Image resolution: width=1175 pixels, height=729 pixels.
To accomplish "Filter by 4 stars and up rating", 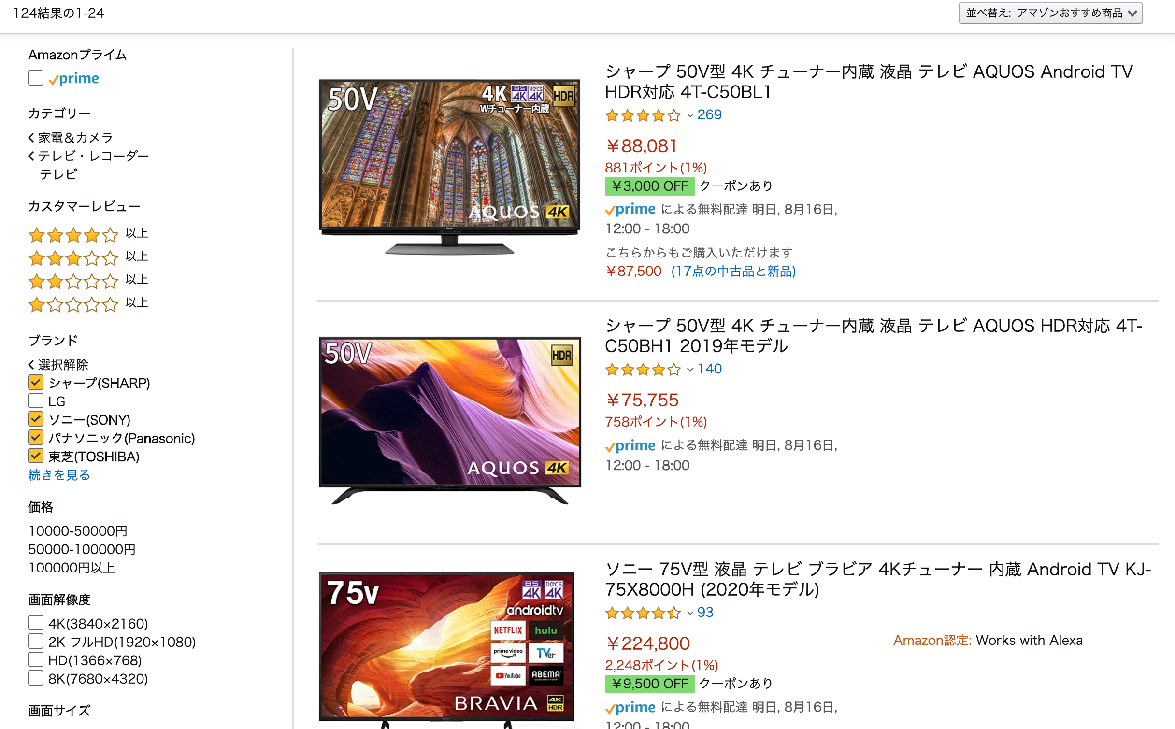I will 88,234.
